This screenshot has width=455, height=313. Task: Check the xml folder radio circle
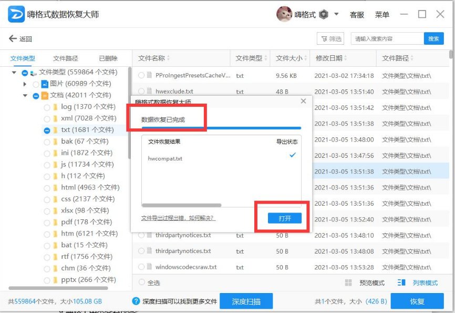[47, 119]
